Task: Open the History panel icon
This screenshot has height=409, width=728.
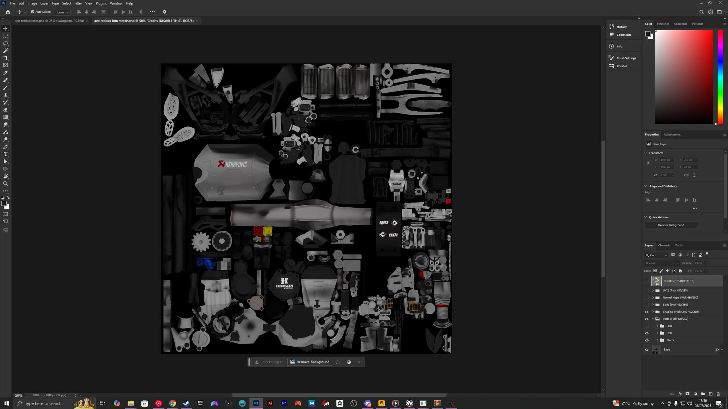Action: 612,27
